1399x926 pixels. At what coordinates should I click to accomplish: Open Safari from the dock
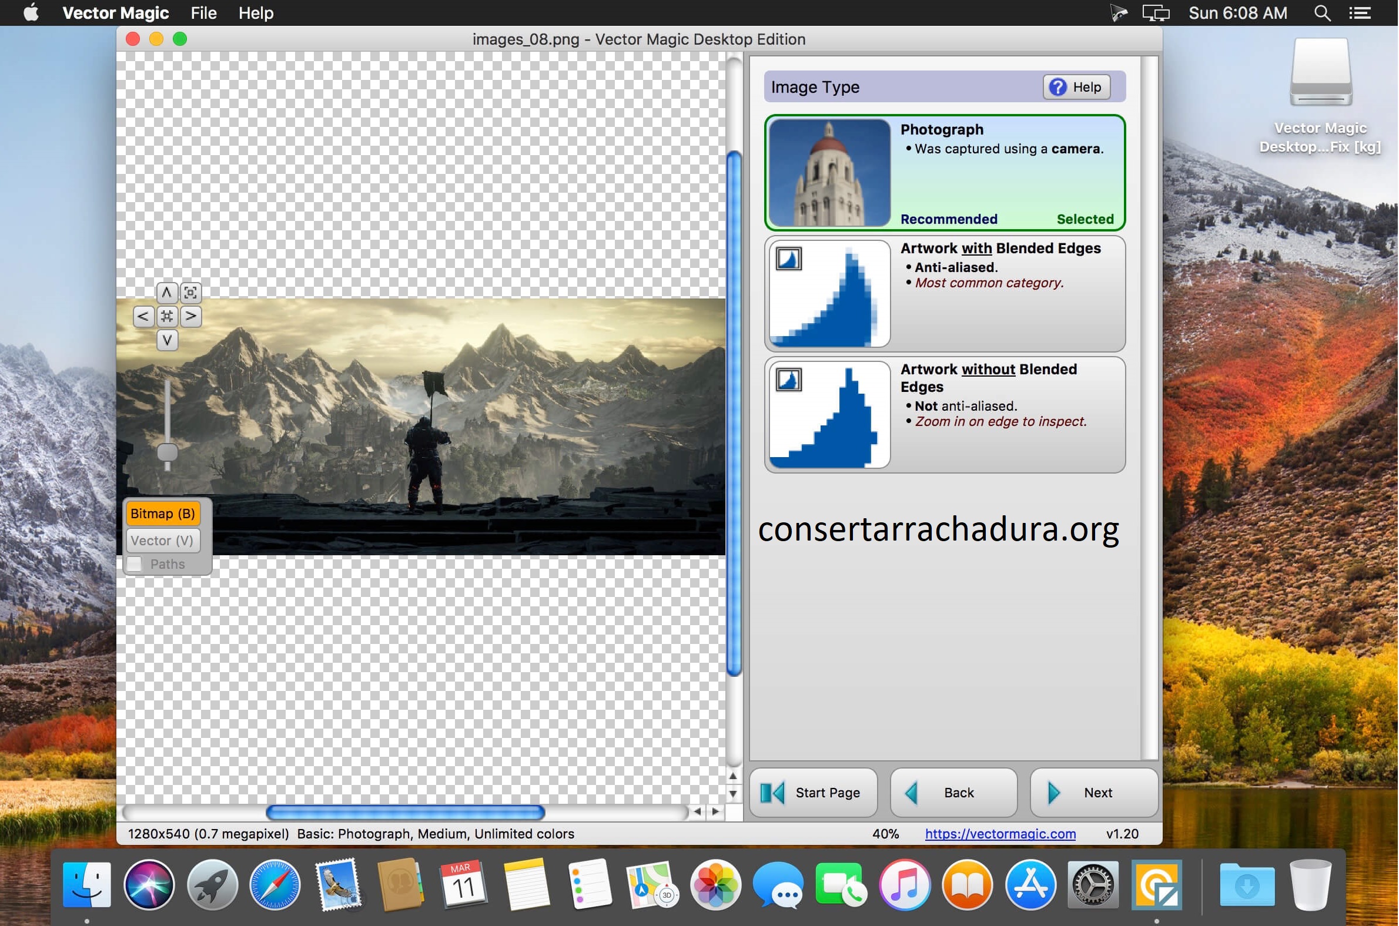[x=275, y=885]
